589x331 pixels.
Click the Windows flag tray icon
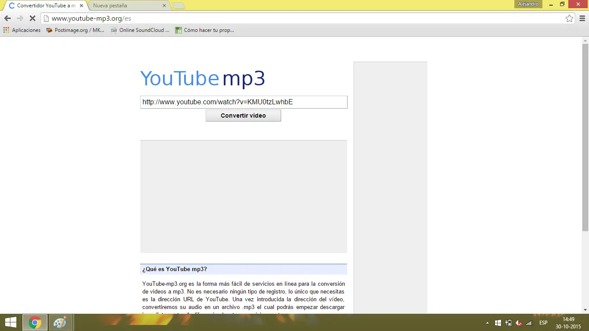(498, 323)
